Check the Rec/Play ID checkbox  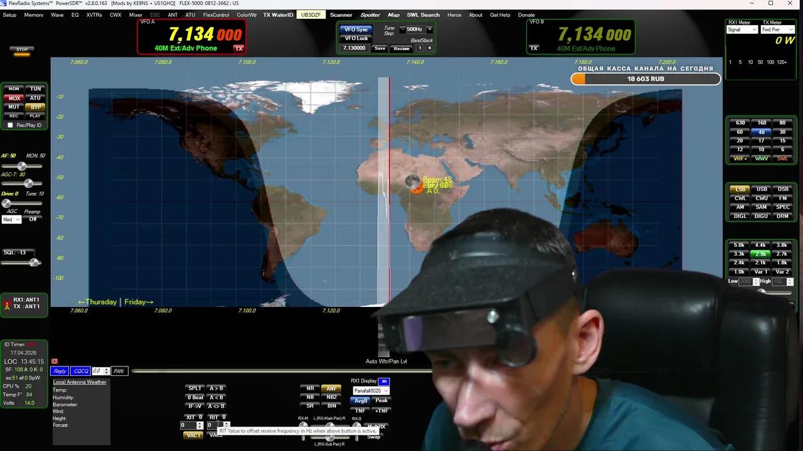click(10, 125)
